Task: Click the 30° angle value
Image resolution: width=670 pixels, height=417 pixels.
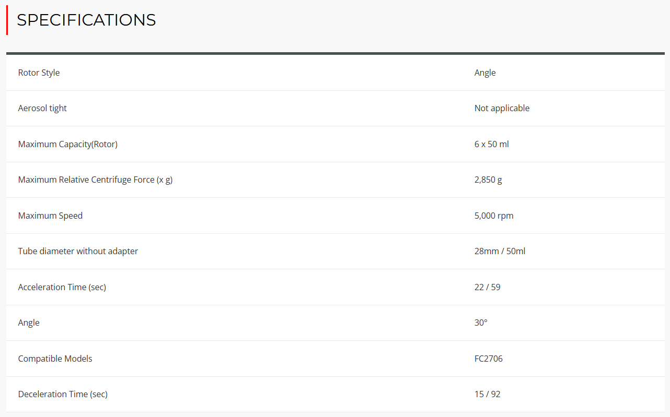Action: point(480,323)
